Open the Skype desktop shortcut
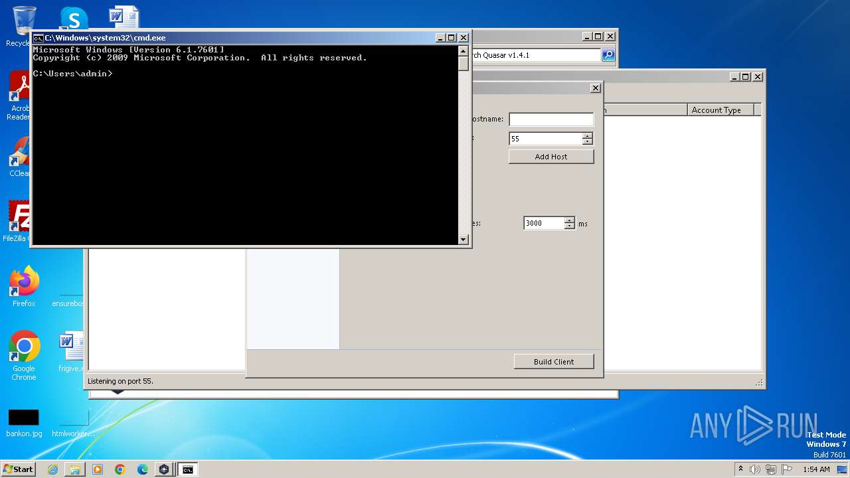 tap(73, 18)
